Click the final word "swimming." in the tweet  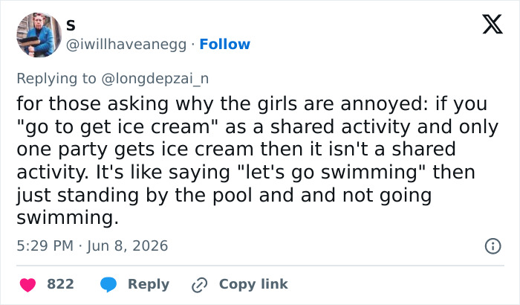coord(68,218)
